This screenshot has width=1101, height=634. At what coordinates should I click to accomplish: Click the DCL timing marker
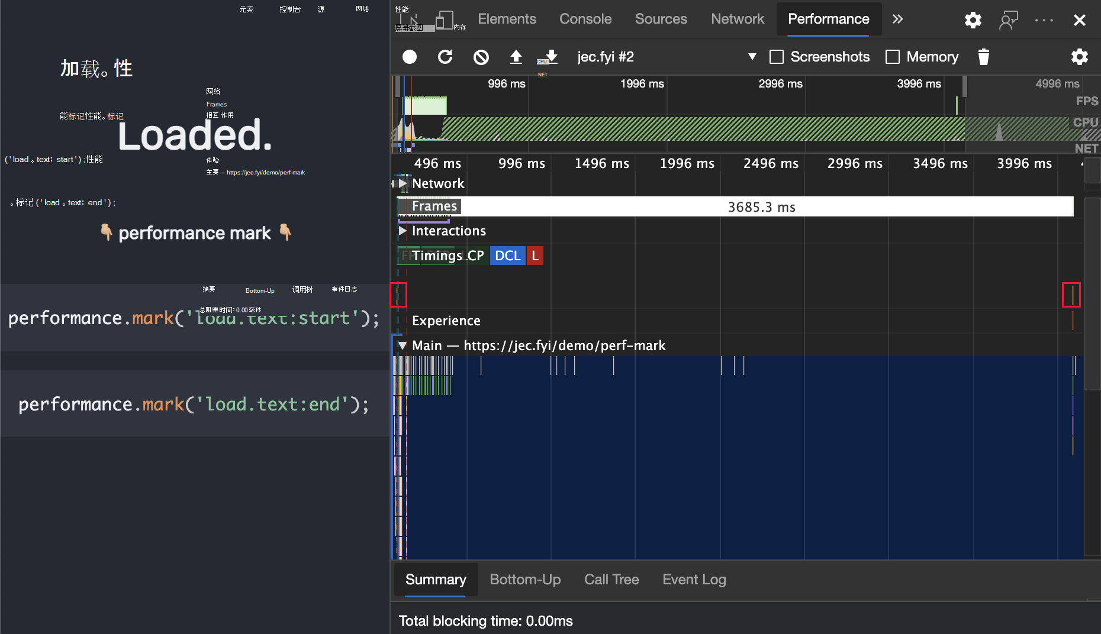click(507, 255)
